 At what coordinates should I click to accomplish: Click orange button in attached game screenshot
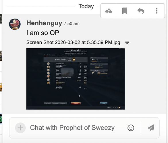coord(76,103)
